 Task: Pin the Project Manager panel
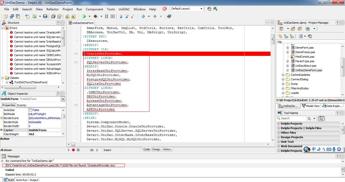[x=337, y=23]
